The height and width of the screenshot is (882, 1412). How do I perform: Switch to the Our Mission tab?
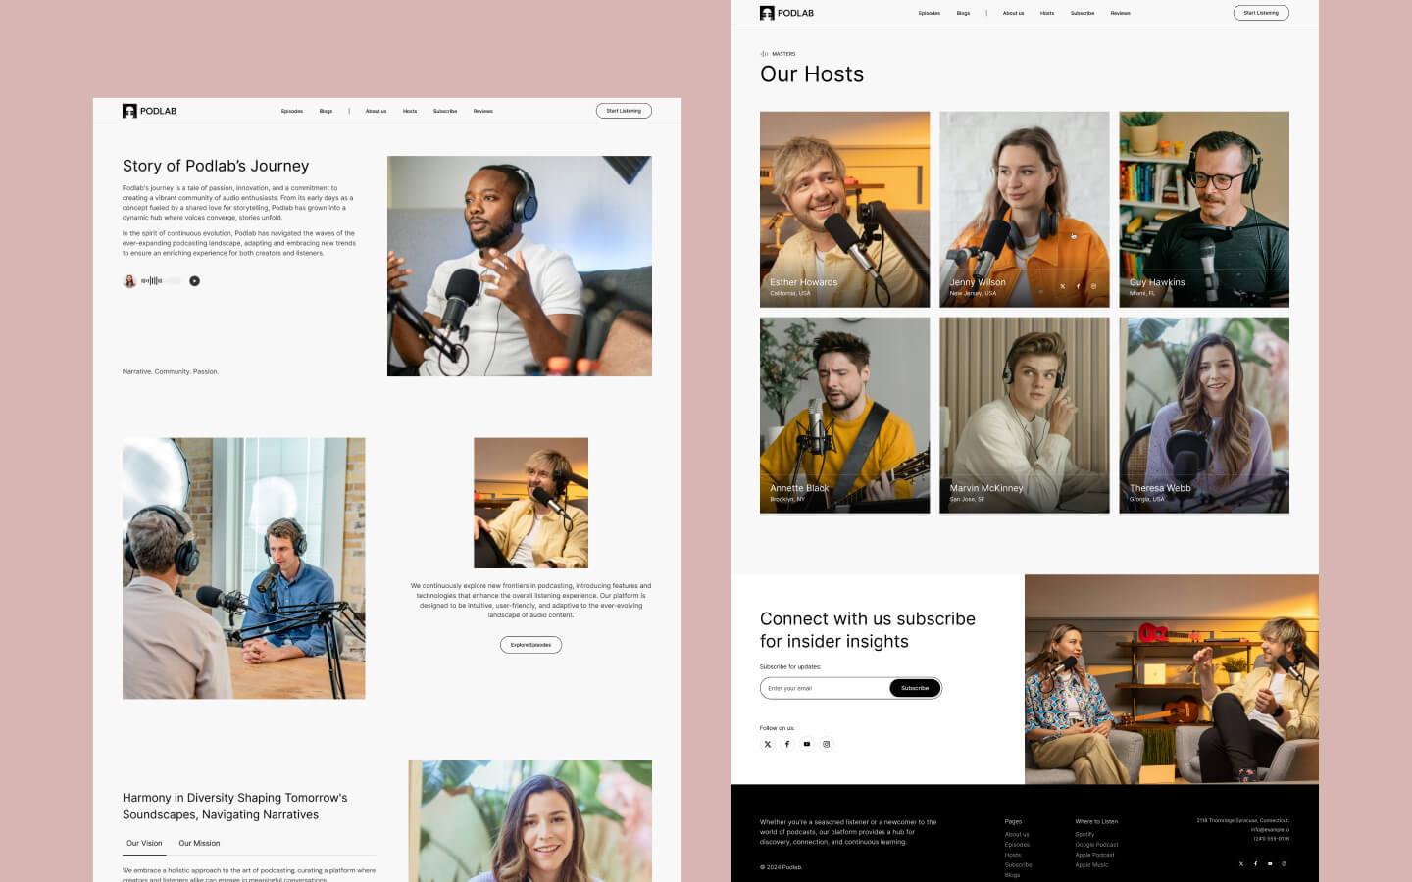tap(199, 843)
